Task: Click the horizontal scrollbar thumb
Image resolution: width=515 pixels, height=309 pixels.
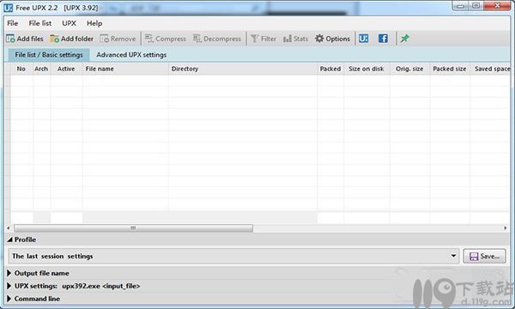Action: pyautogui.click(x=133, y=228)
